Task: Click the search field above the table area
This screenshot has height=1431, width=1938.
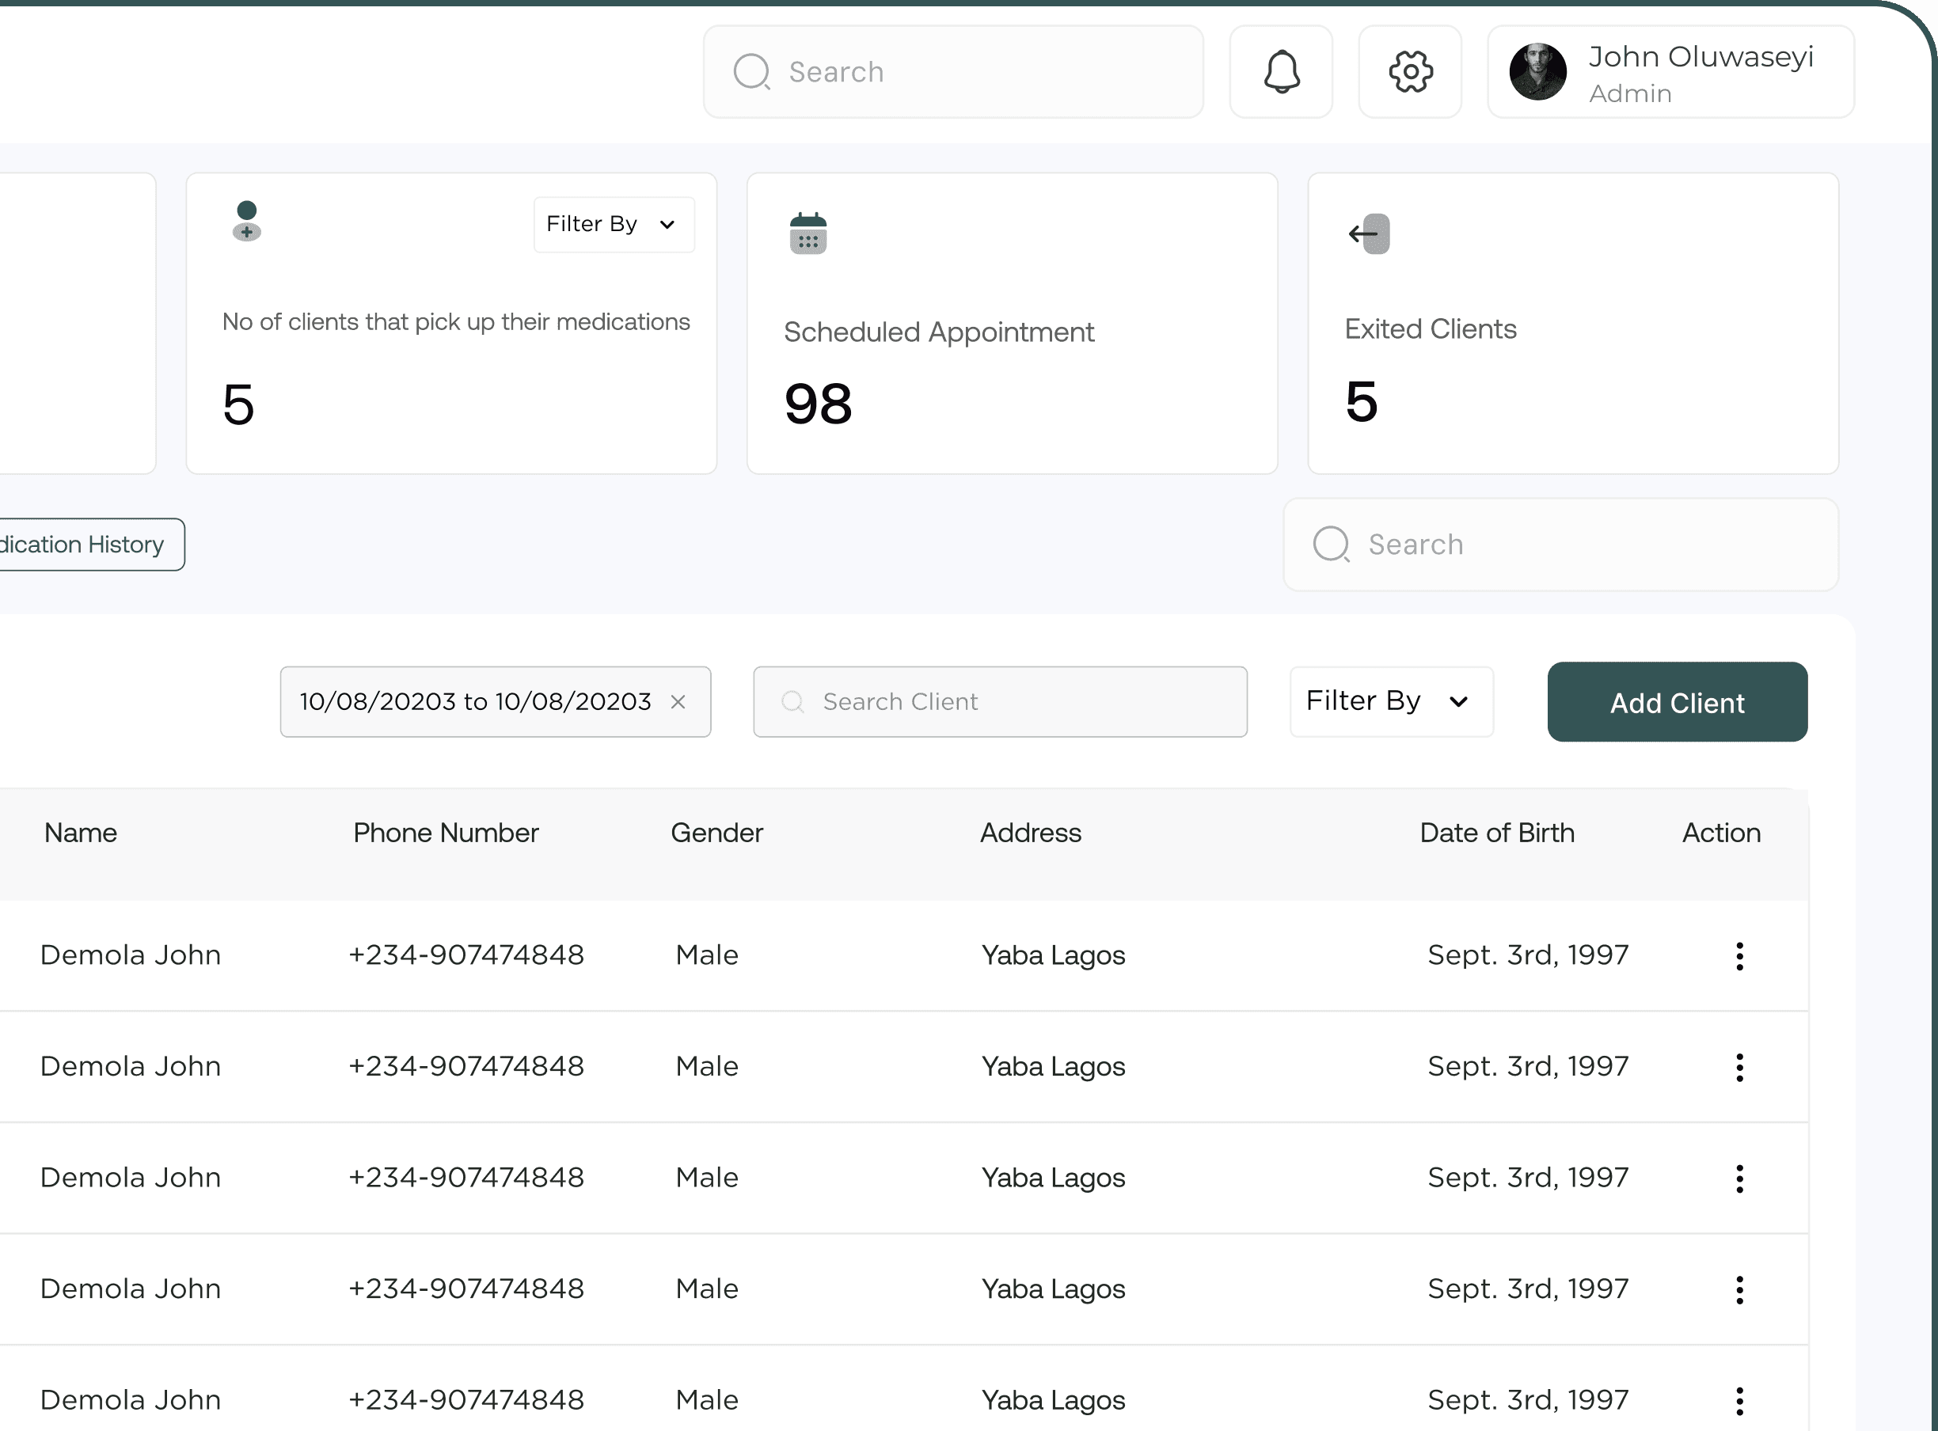Action: [x=1560, y=544]
